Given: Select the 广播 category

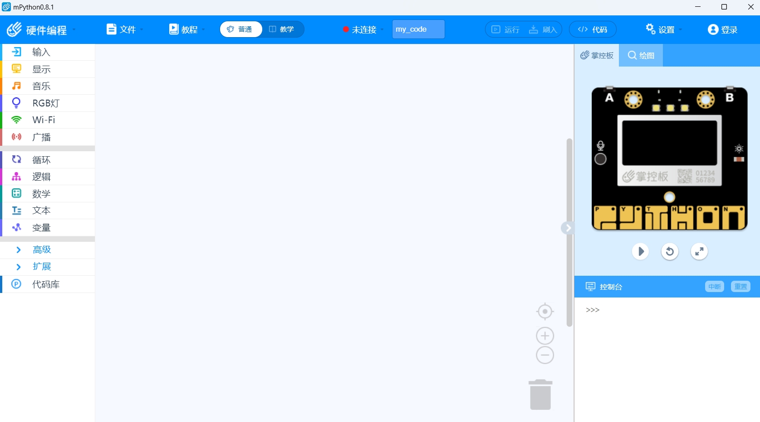Looking at the screenshot, I should [41, 137].
